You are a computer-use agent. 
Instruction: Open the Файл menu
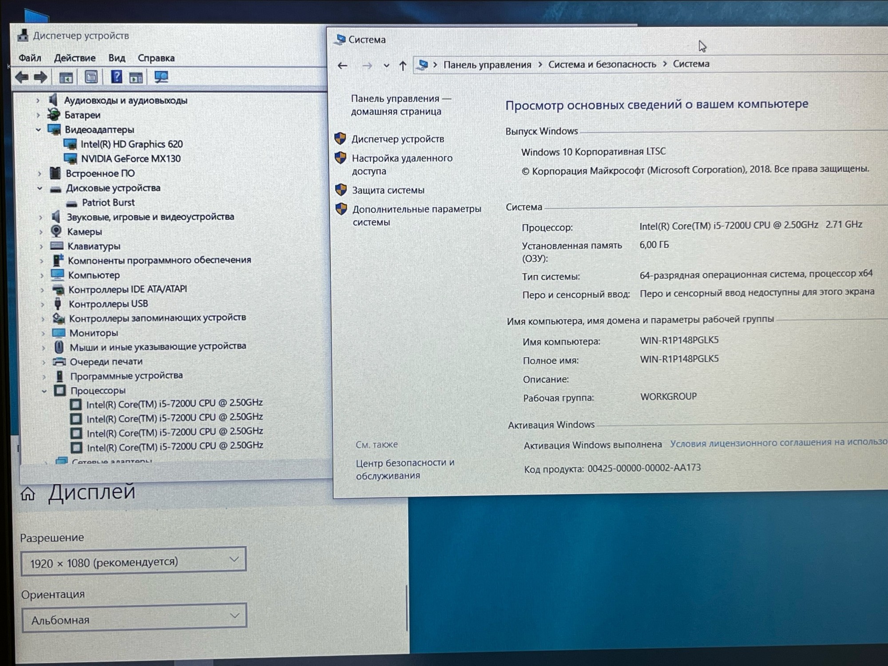30,58
